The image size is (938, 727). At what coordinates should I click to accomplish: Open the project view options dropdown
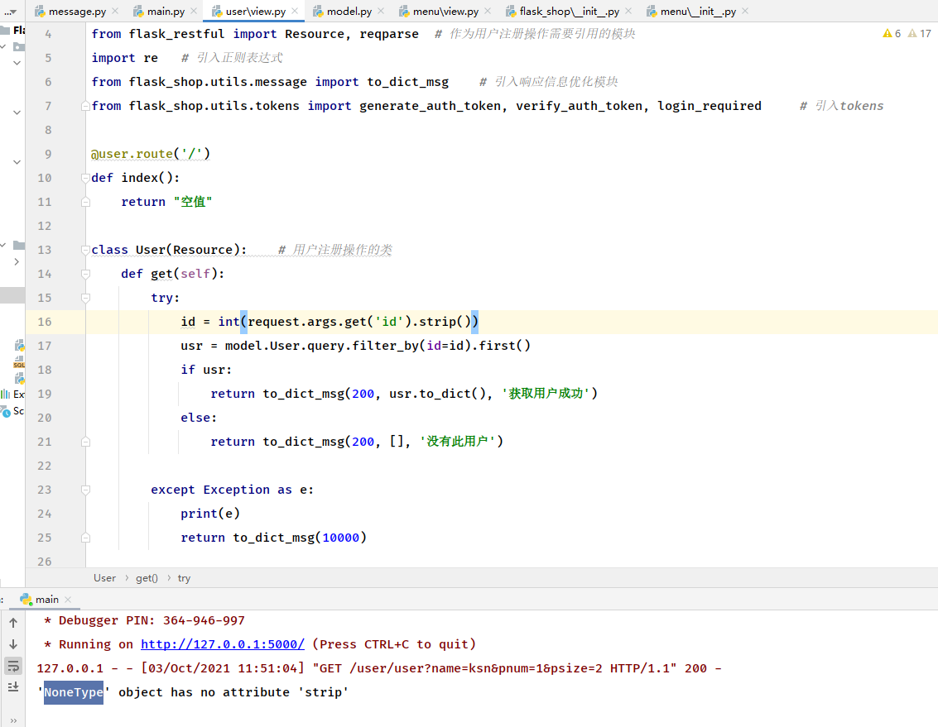pos(11,12)
